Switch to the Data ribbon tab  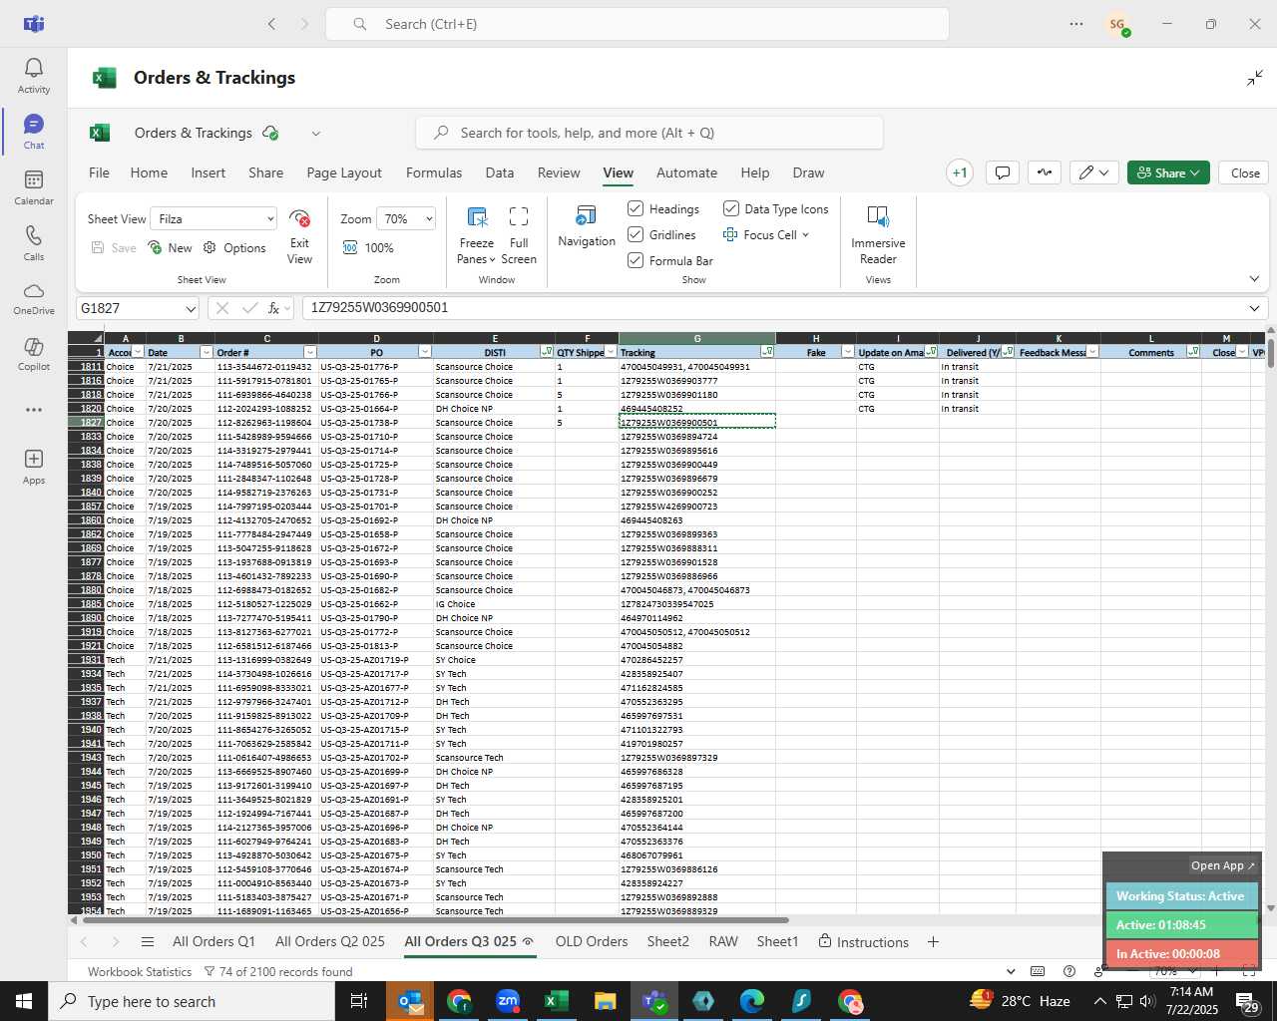[x=500, y=172]
